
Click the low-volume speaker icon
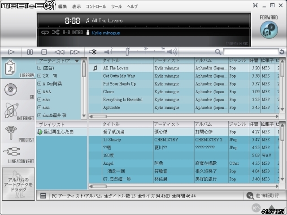(107, 52)
